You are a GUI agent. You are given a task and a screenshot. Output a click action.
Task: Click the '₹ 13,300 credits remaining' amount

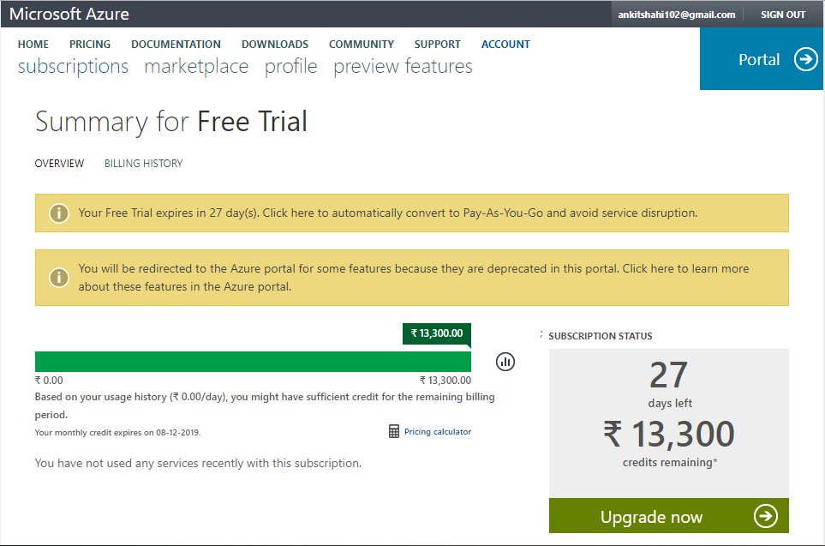pos(669,442)
